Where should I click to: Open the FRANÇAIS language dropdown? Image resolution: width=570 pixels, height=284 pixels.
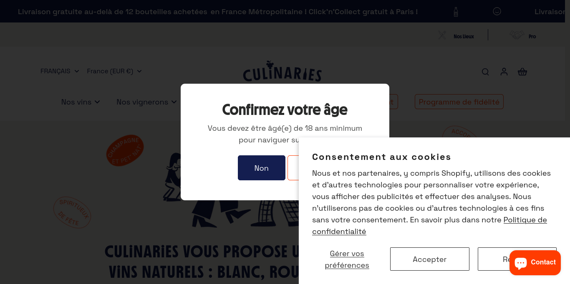[59, 71]
